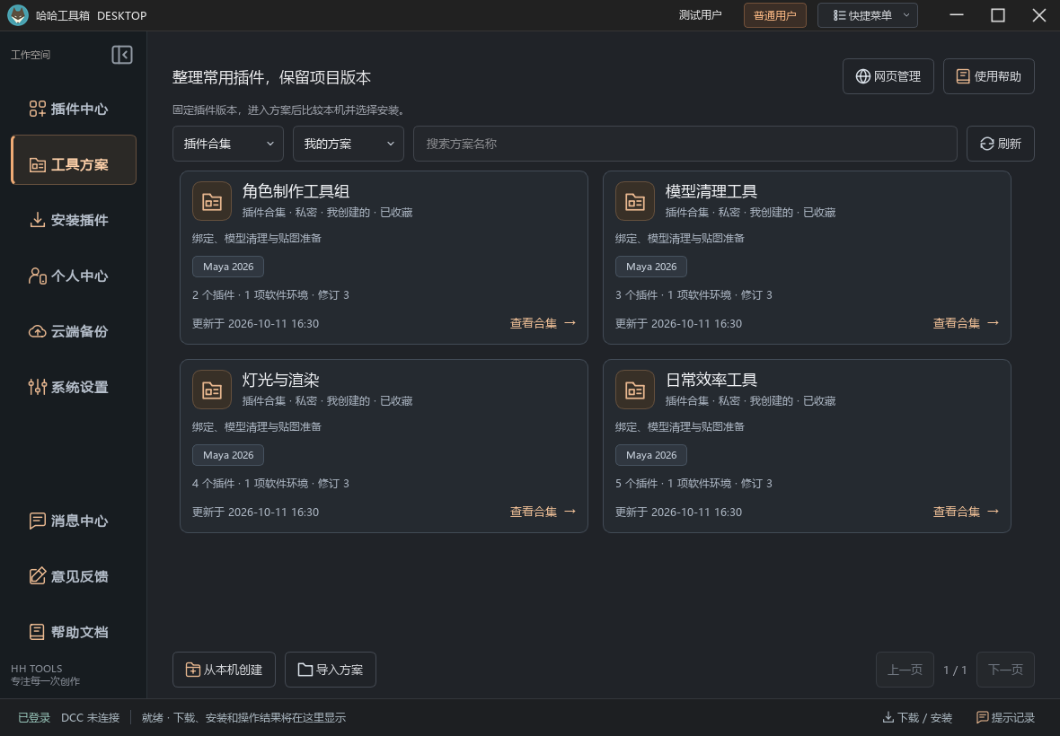Expand the 我的方案 filter dropdown

[x=349, y=144]
